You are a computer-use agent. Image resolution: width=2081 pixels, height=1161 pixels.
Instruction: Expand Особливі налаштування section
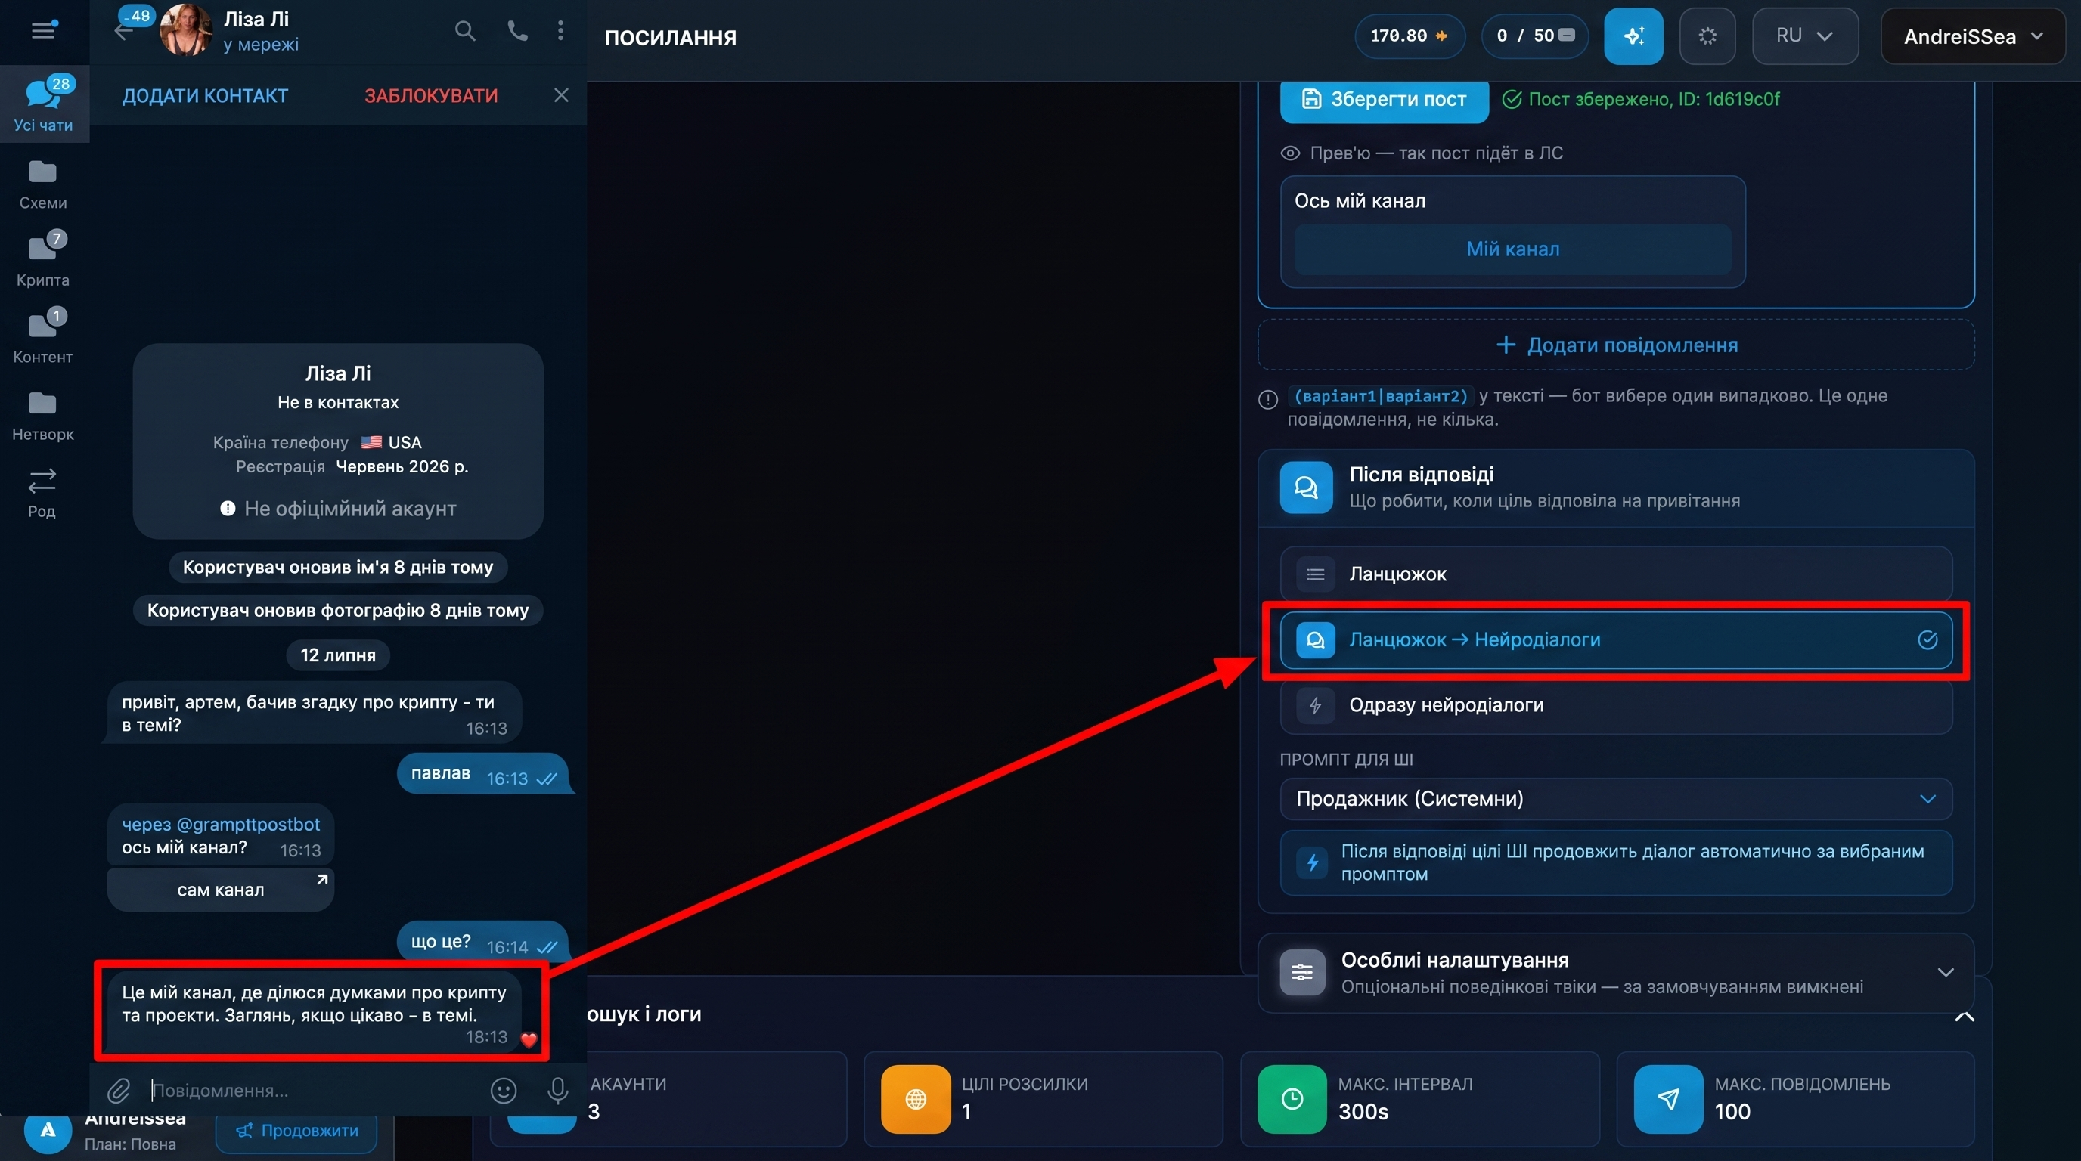(1616, 972)
